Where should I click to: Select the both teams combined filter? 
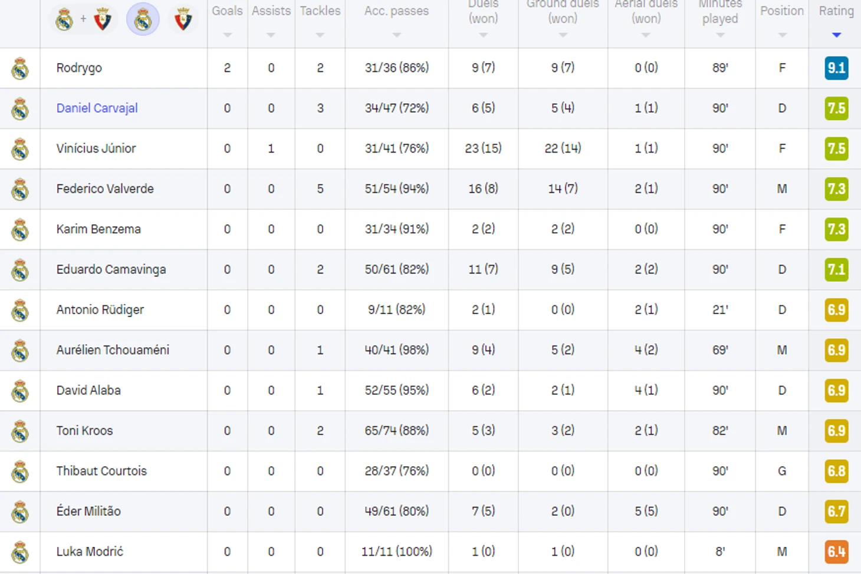(x=83, y=19)
